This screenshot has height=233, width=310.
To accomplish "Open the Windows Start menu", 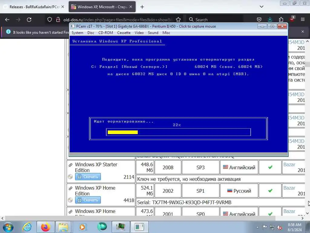I will [x=8, y=227].
